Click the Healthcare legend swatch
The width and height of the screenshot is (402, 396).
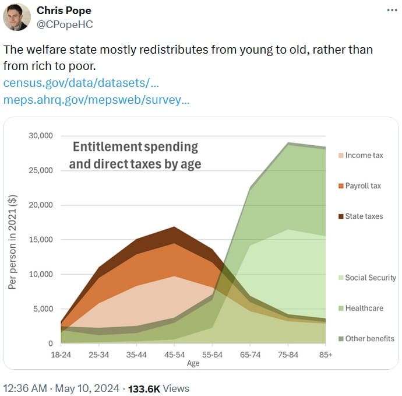point(340,308)
